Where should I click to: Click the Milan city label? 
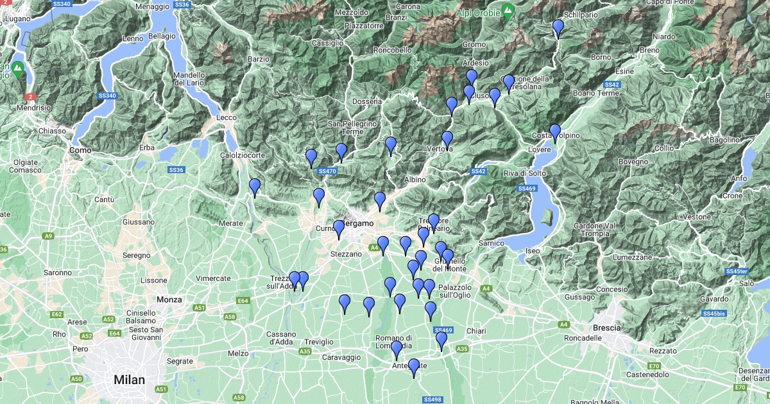129,380
